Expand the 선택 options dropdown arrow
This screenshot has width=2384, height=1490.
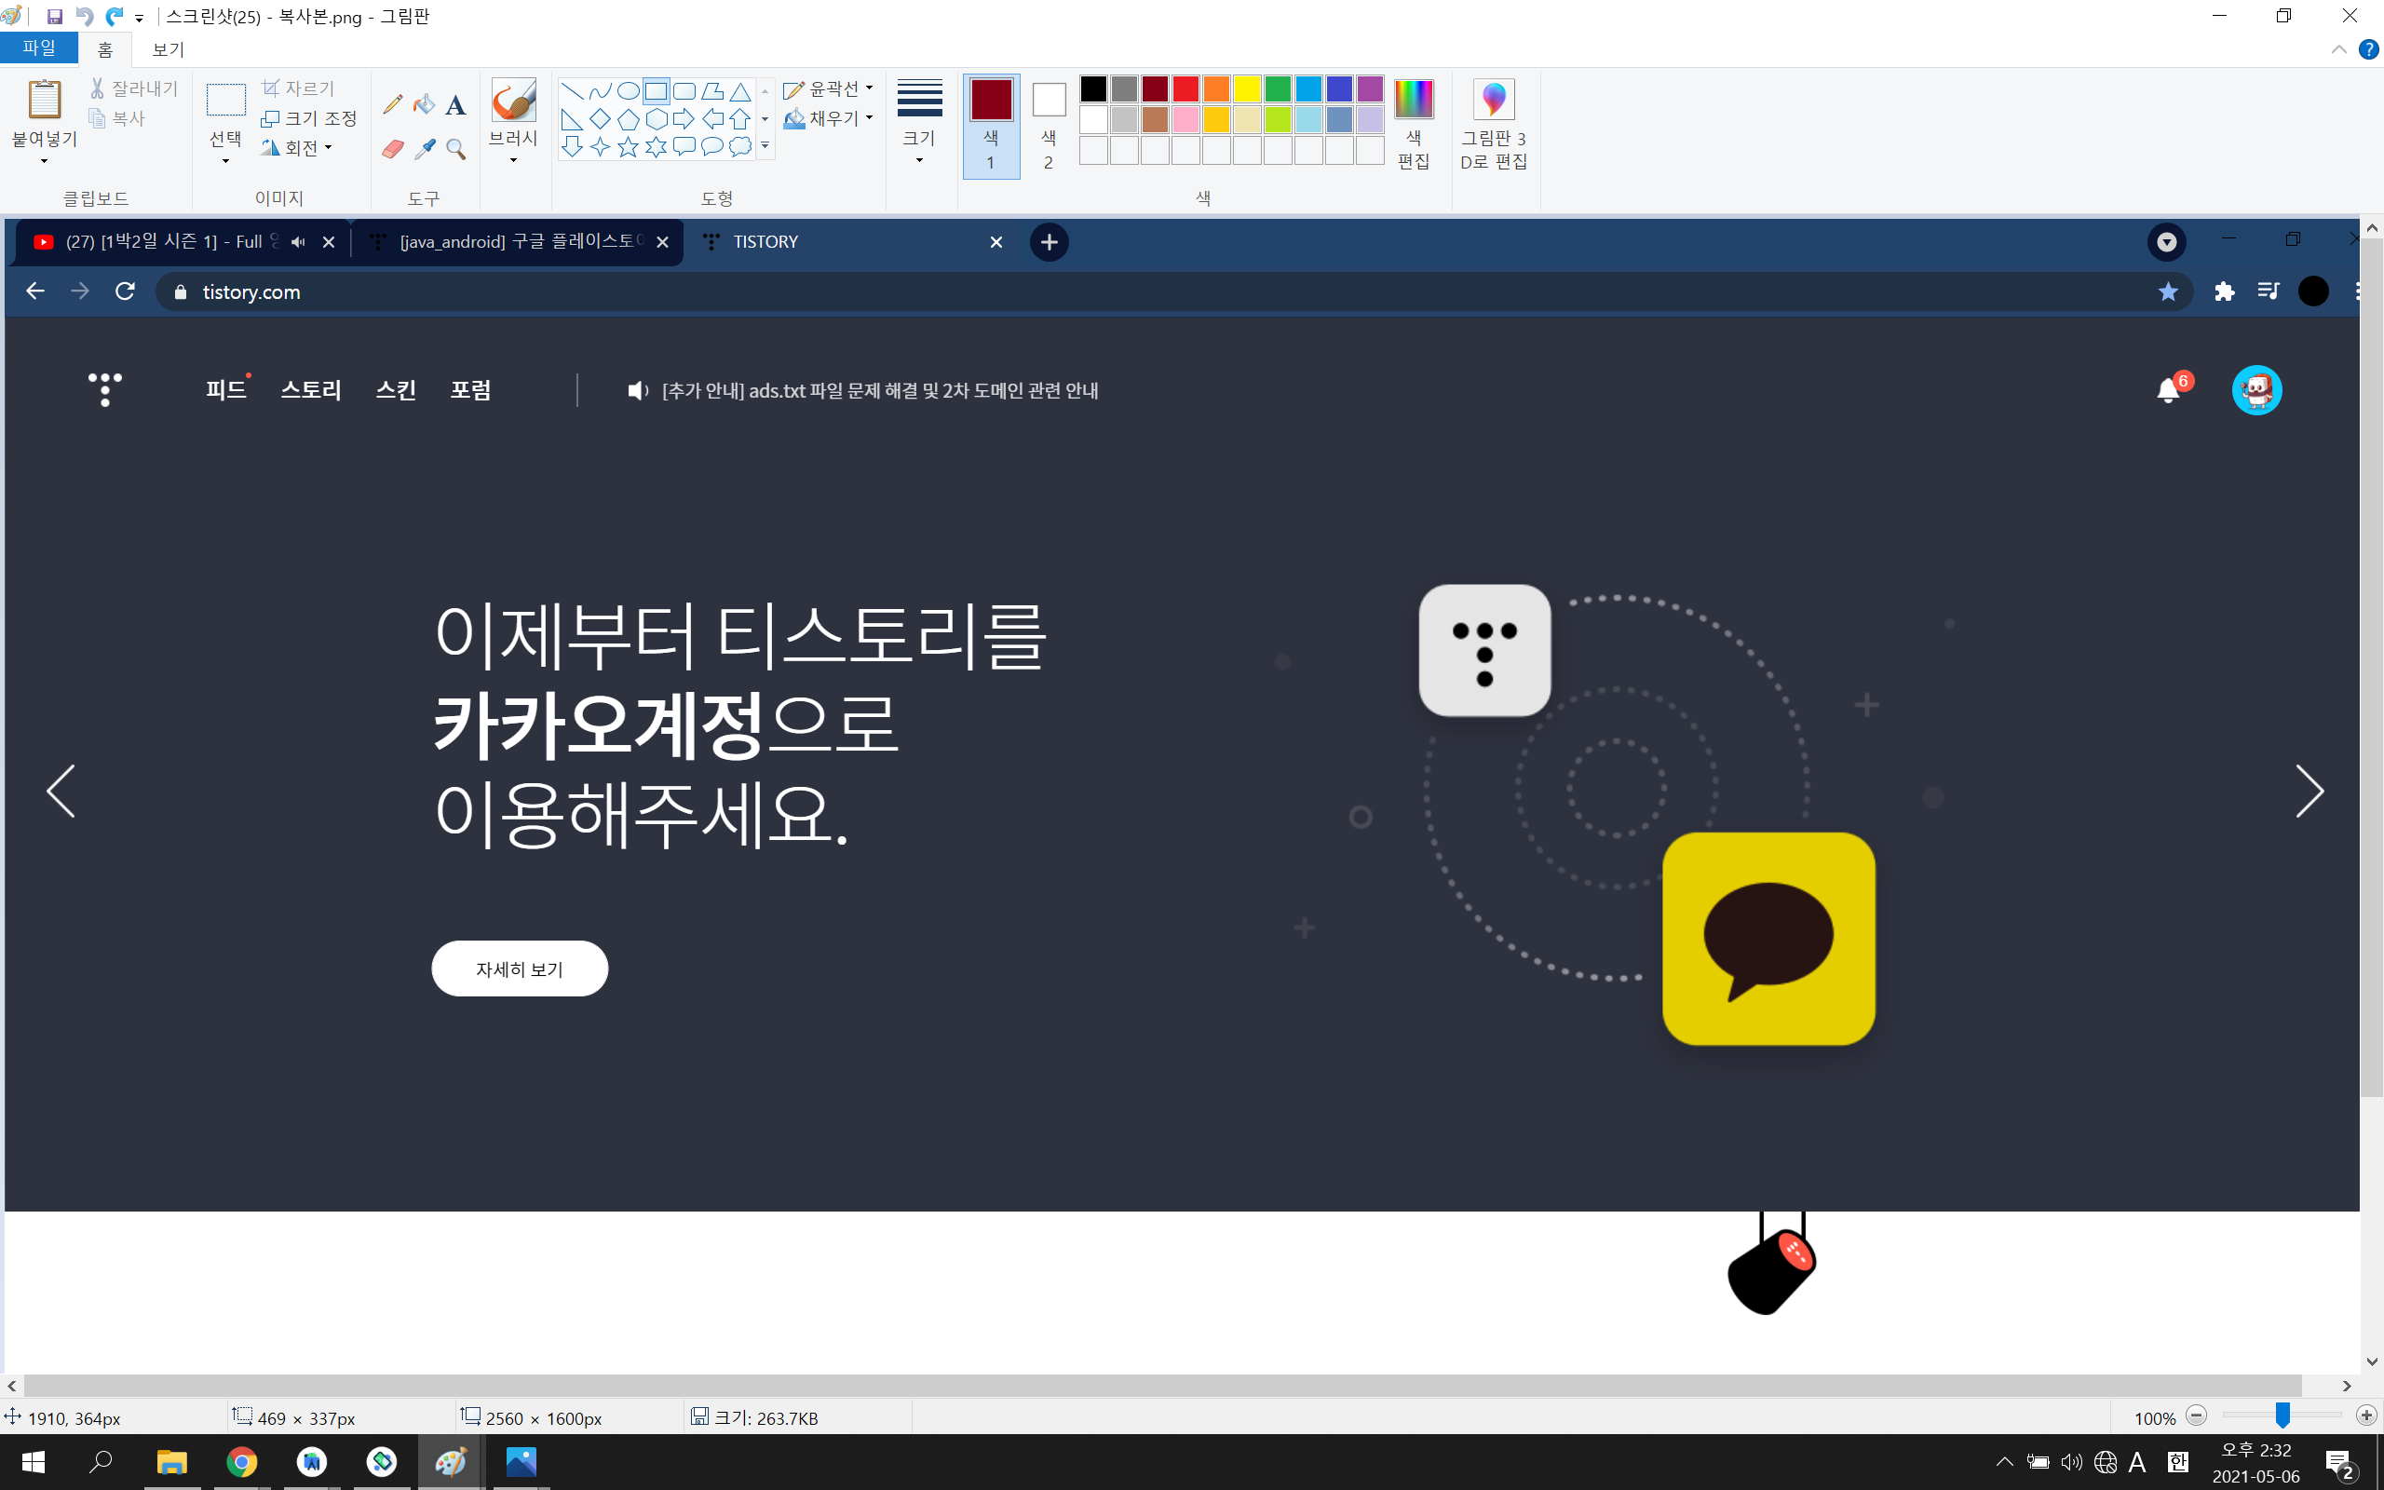(x=225, y=160)
